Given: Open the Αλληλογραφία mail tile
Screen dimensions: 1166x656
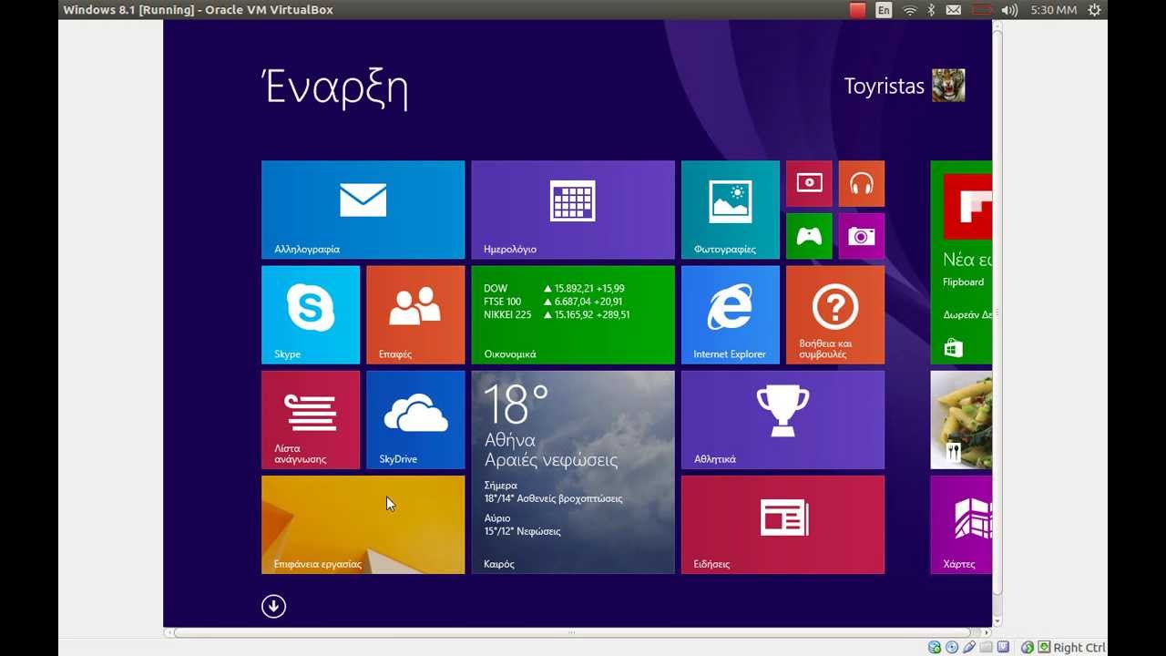Looking at the screenshot, I should 363,210.
